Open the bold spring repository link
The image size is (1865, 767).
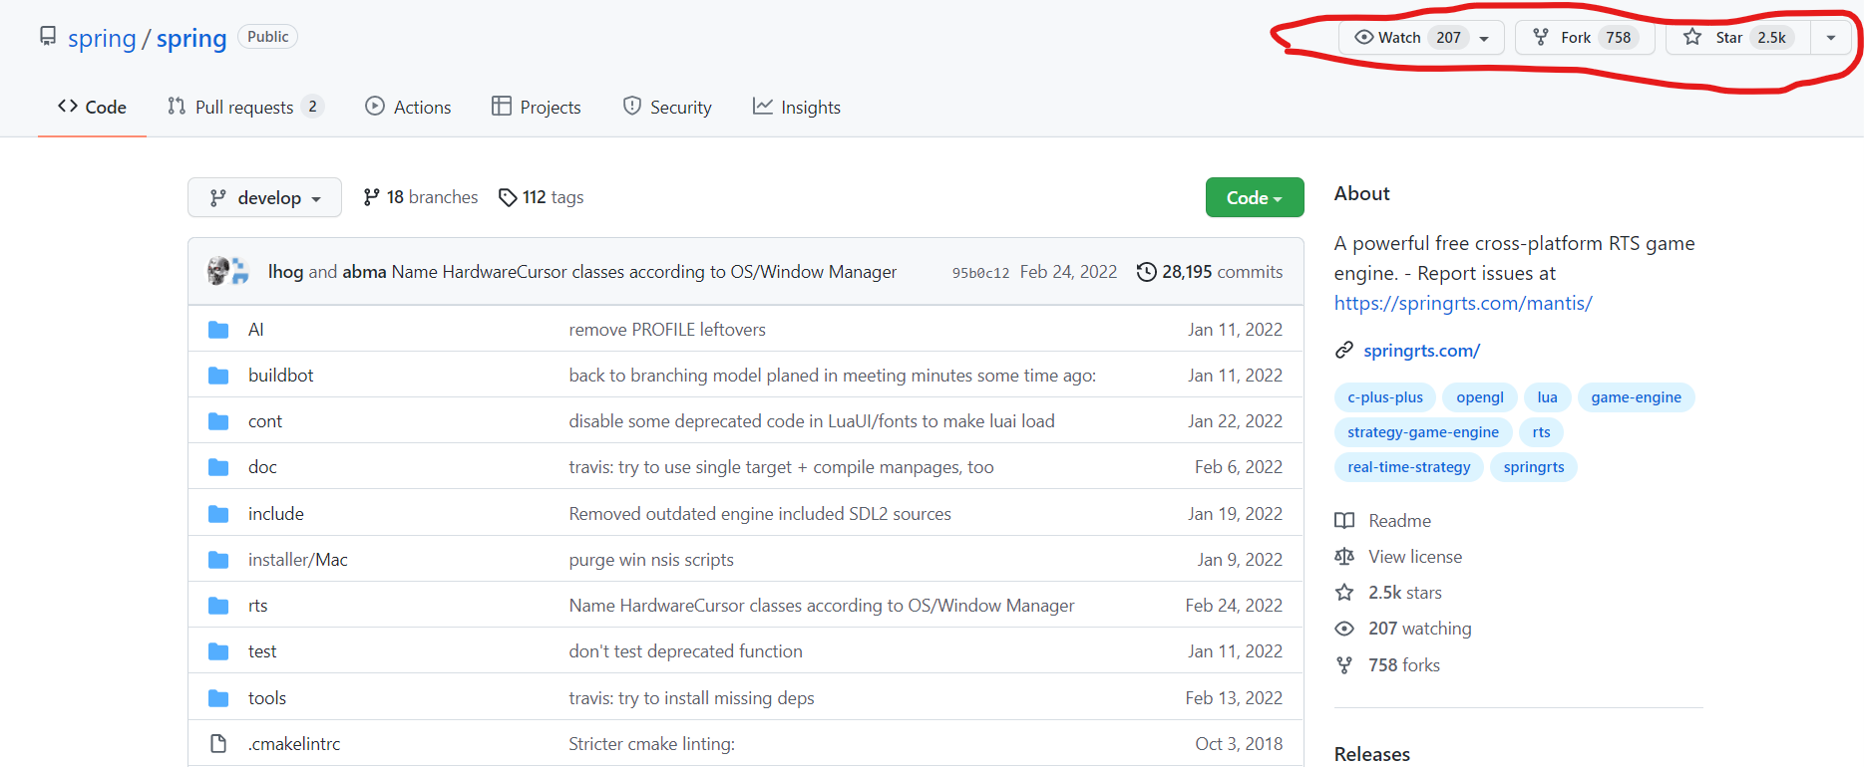(x=191, y=38)
